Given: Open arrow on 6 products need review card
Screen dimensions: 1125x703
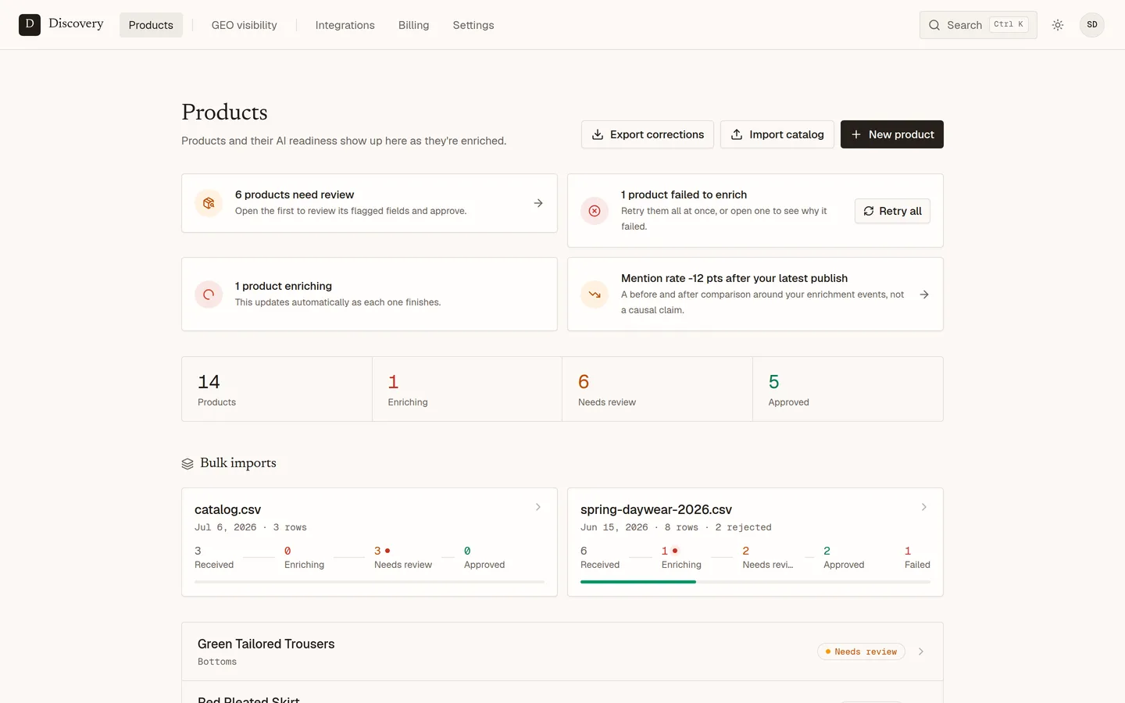Looking at the screenshot, I should [538, 203].
